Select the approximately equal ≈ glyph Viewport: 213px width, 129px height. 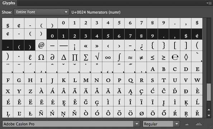(x=130, y=56)
